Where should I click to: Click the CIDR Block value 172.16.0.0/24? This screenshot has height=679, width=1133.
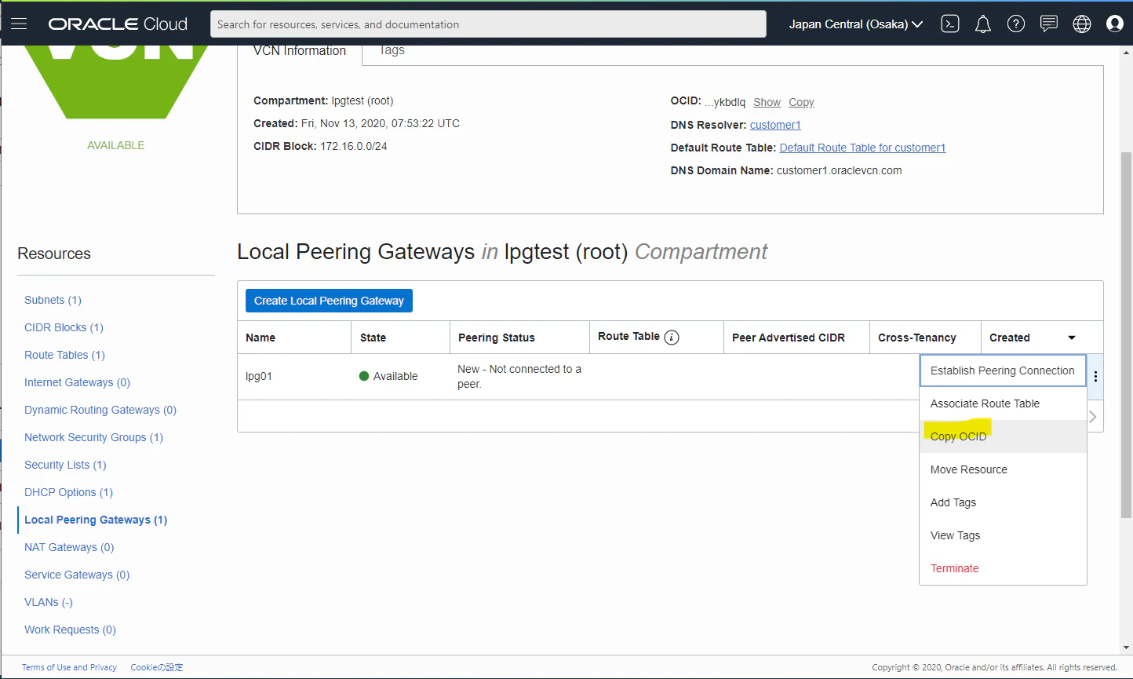(x=354, y=146)
